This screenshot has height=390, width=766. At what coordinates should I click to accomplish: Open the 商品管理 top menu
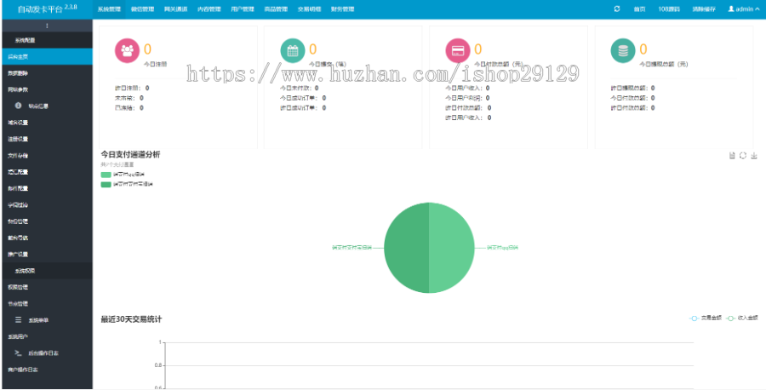tap(276, 9)
